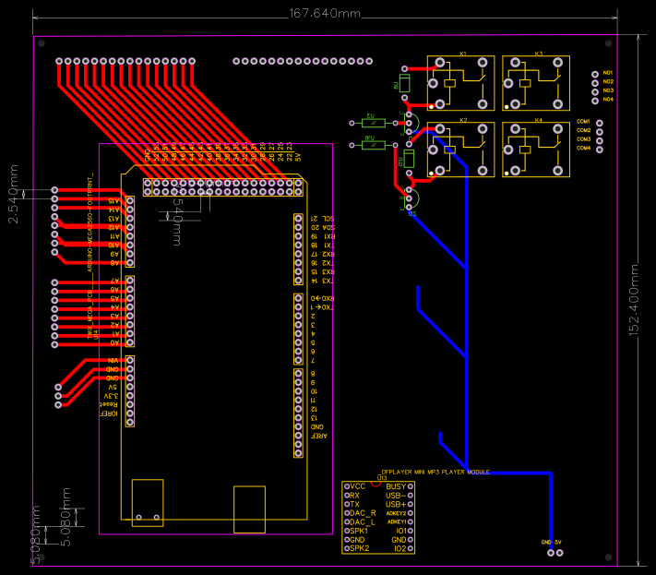
Task: Click the DFPlayer DAC_R pad
Action: (347, 513)
